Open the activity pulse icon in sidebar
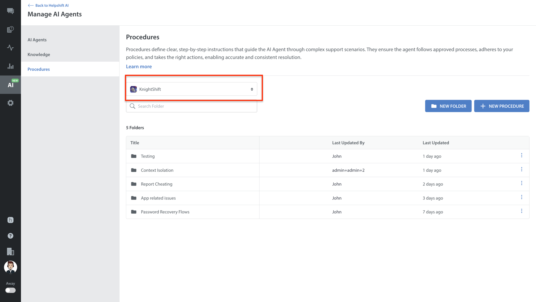Image resolution: width=536 pixels, height=302 pixels. pos(10,48)
